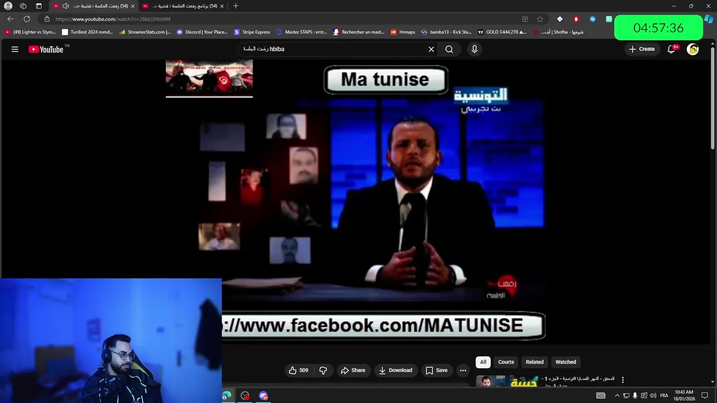The width and height of the screenshot is (717, 403).
Task: Close the second YouTube browser tab
Action: coord(222,6)
